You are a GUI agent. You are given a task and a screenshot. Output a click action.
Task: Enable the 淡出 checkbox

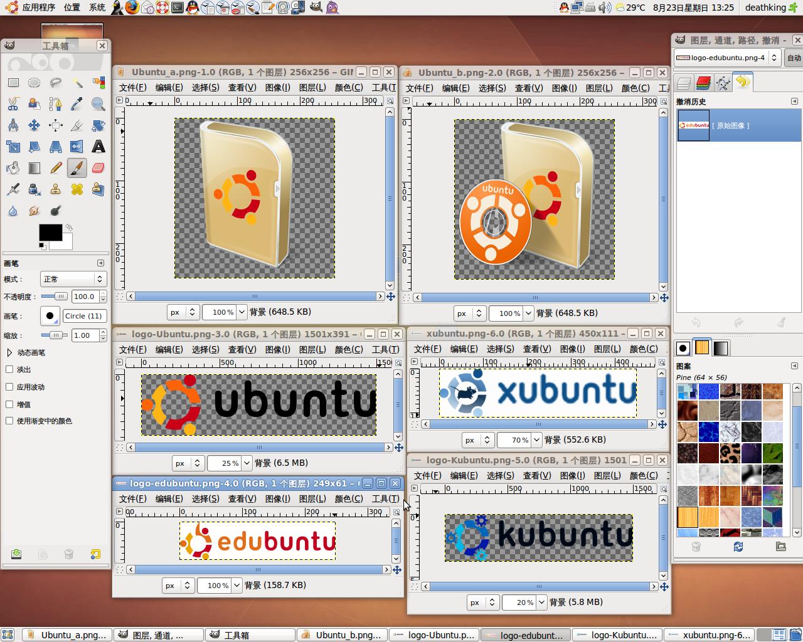tap(9, 369)
